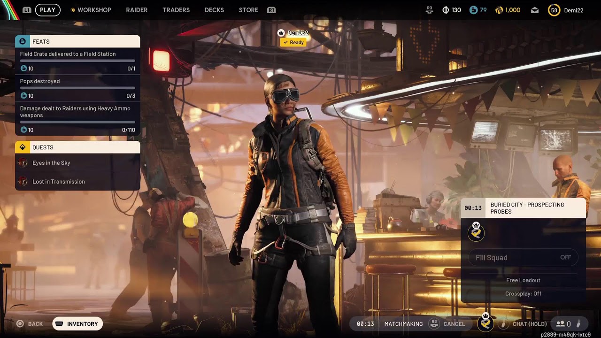Click the Ready status badge

click(x=293, y=42)
